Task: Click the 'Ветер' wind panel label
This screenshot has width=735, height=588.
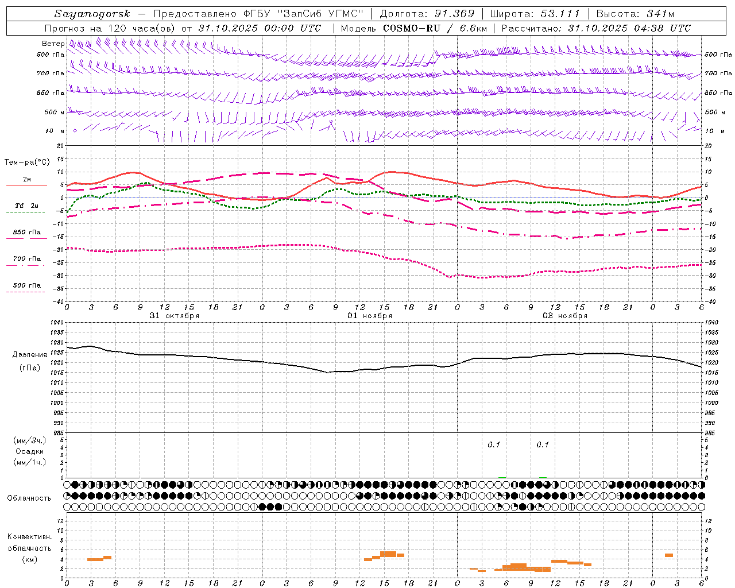Action: pyautogui.click(x=53, y=44)
